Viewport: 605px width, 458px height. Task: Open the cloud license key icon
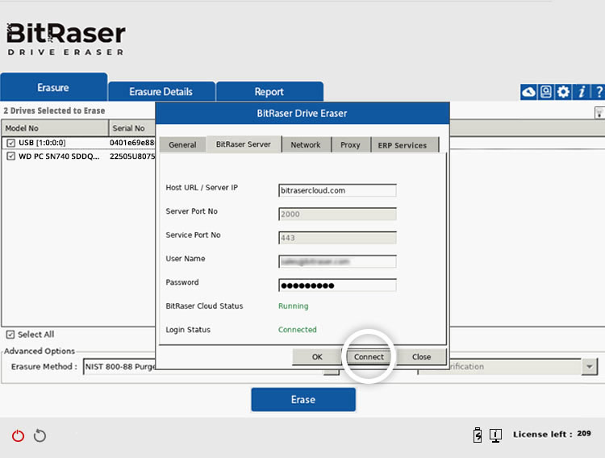[528, 92]
